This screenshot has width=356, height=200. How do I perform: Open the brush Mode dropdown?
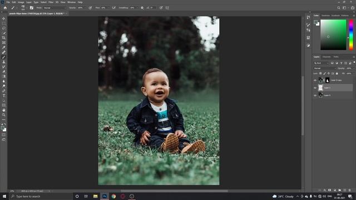(x=55, y=8)
